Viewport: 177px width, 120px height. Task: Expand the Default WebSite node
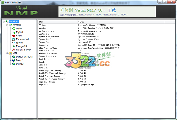point(10,57)
